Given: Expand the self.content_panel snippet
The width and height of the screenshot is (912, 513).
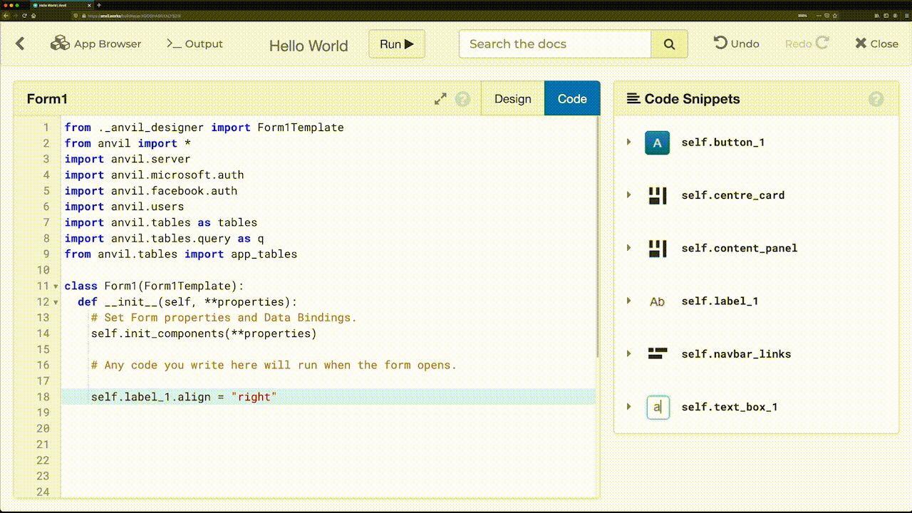Looking at the screenshot, I should point(628,248).
